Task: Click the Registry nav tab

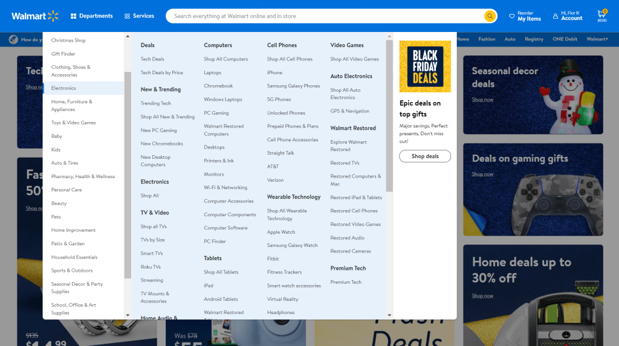Action: tap(534, 39)
